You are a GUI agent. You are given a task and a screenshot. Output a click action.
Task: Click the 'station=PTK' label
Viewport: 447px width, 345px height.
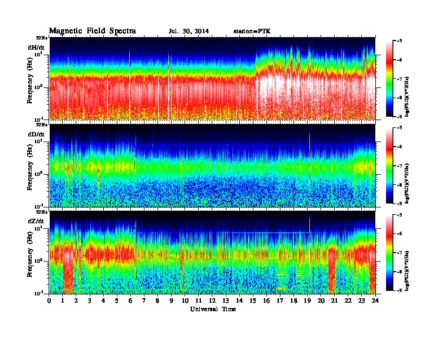tap(252, 32)
